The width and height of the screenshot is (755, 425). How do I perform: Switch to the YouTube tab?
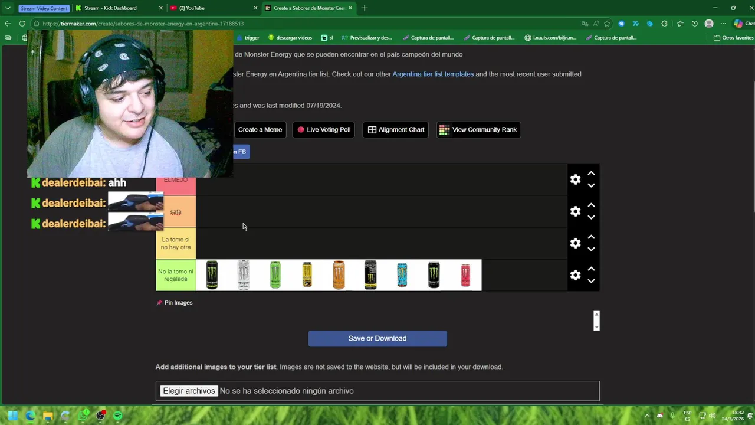click(214, 8)
